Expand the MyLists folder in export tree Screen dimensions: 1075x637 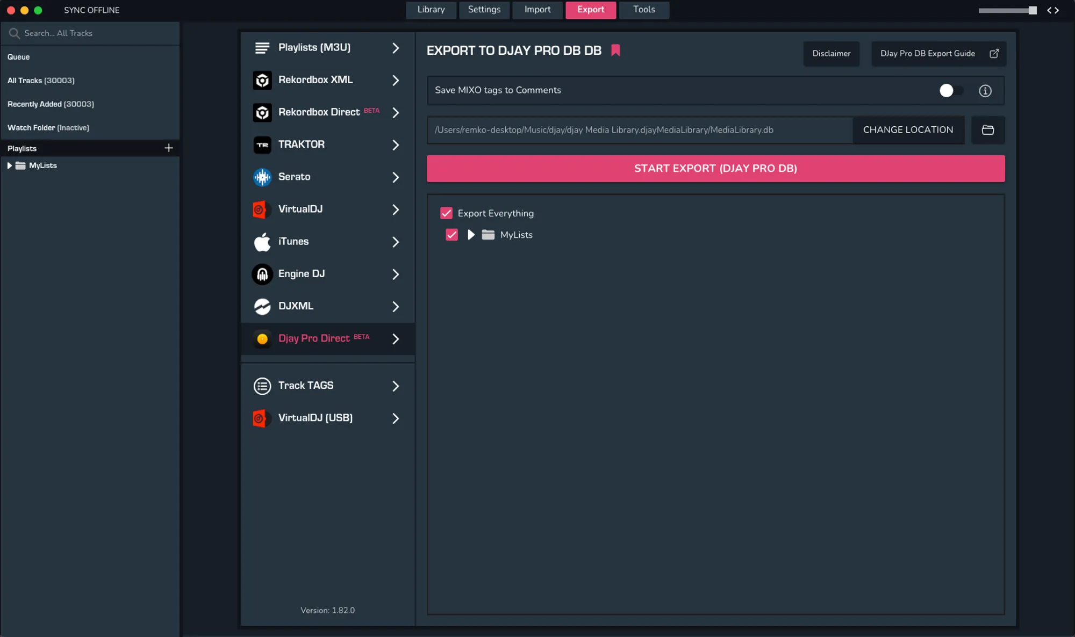click(471, 235)
